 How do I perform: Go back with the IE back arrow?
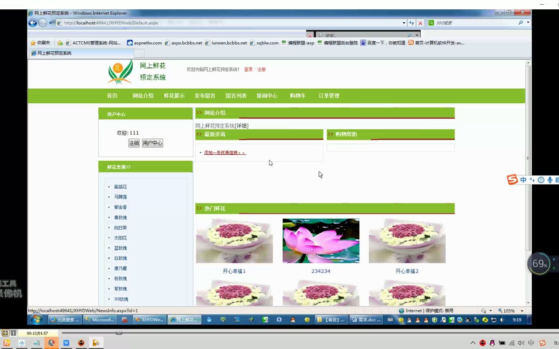(x=32, y=23)
